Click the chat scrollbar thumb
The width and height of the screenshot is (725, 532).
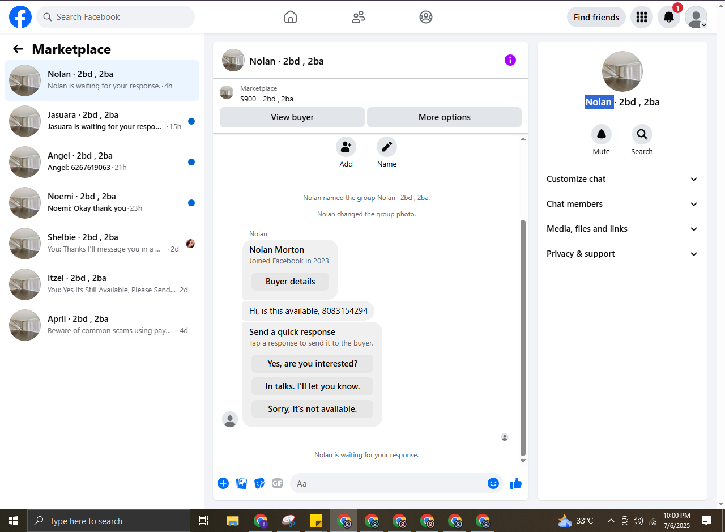[523, 338]
